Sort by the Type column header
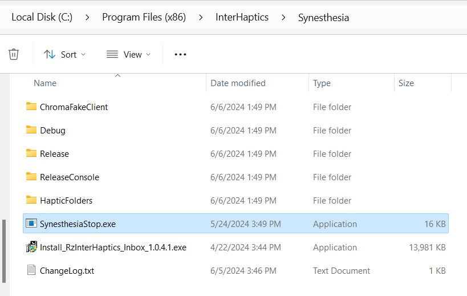This screenshot has height=296, width=467. click(x=322, y=83)
